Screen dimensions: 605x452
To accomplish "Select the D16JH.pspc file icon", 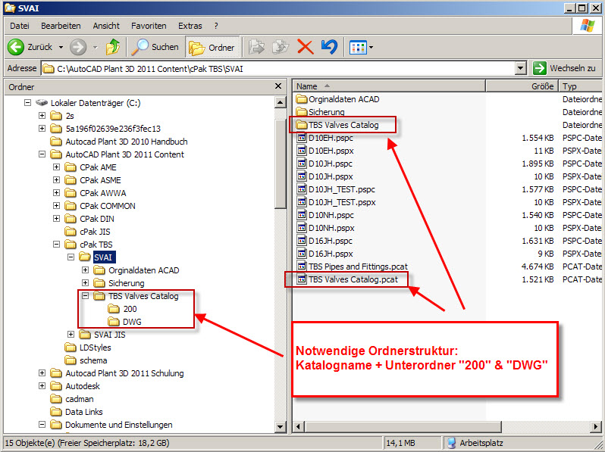I will coord(301,241).
